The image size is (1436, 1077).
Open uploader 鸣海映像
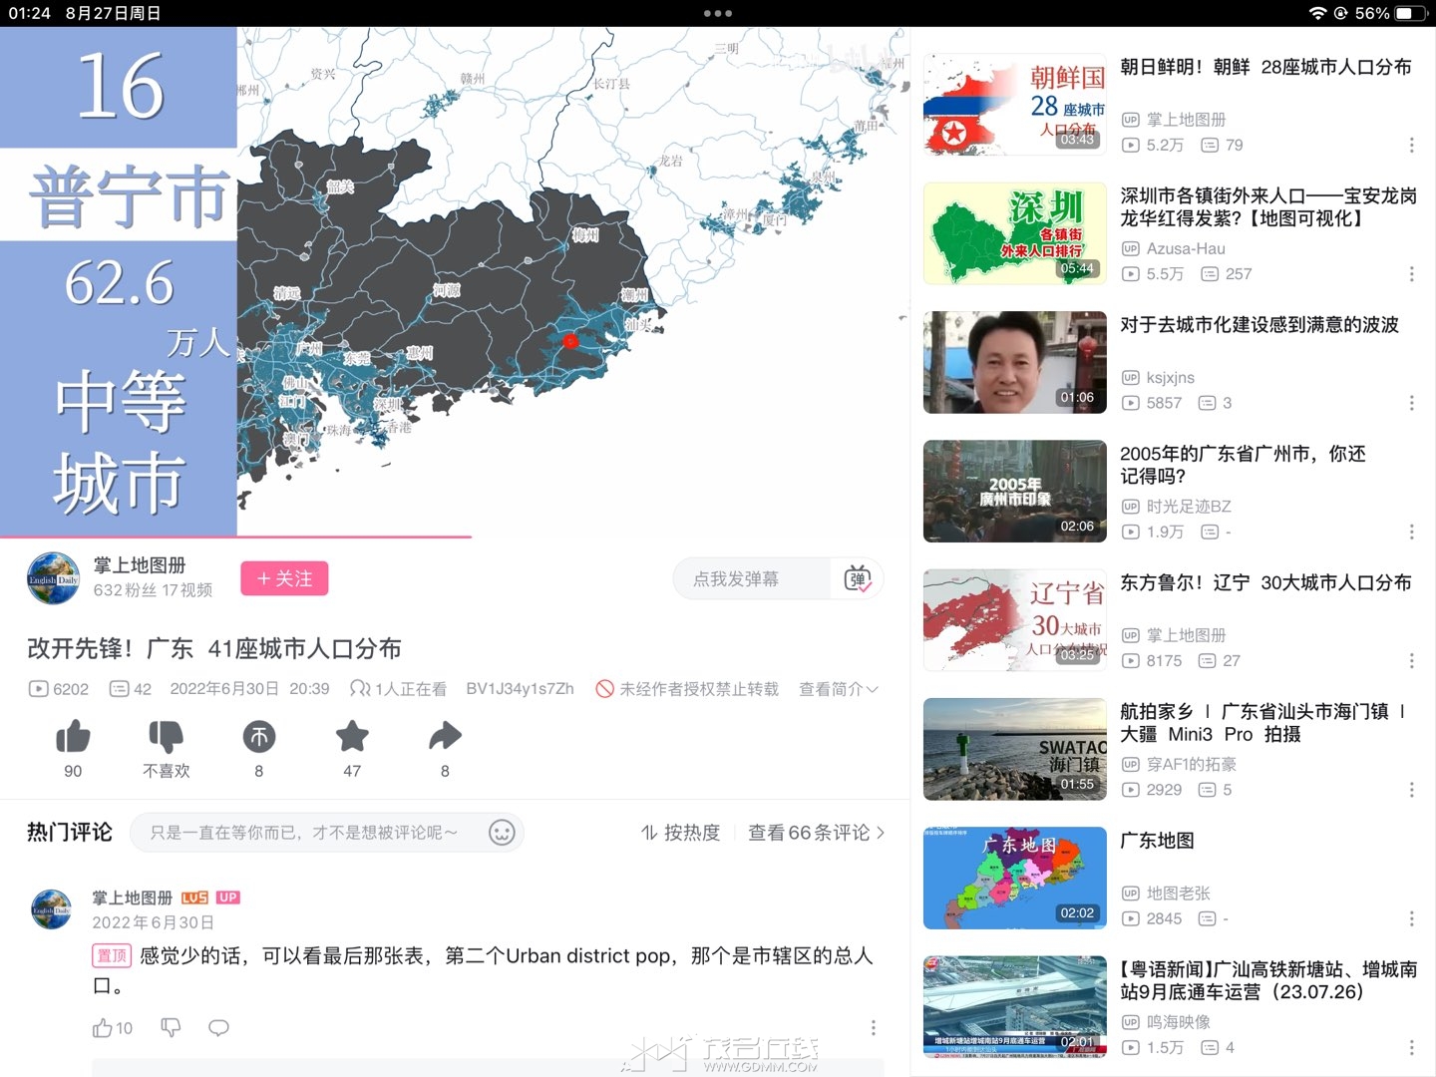click(1178, 1022)
